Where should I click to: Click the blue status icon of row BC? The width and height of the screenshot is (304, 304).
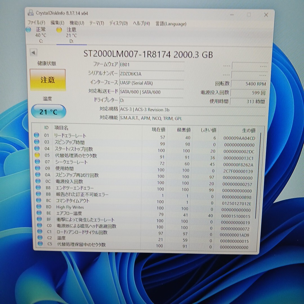[39, 200]
